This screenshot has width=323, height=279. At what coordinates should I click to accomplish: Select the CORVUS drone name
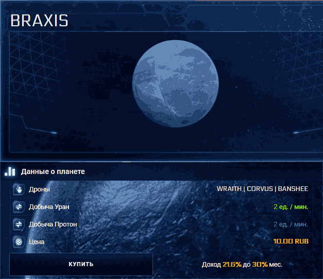click(260, 189)
